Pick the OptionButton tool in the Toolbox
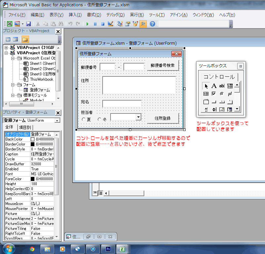The image size is (265, 254). click(x=222, y=94)
